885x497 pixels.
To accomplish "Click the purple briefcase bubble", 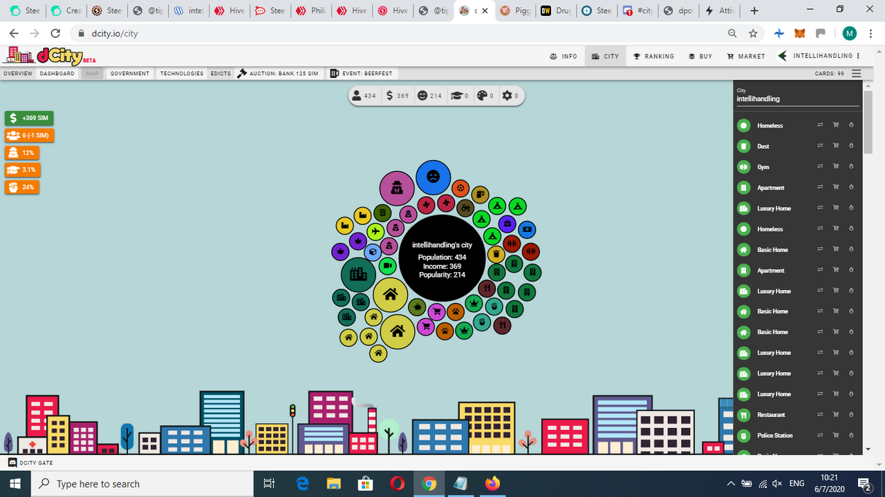I will [x=507, y=224].
